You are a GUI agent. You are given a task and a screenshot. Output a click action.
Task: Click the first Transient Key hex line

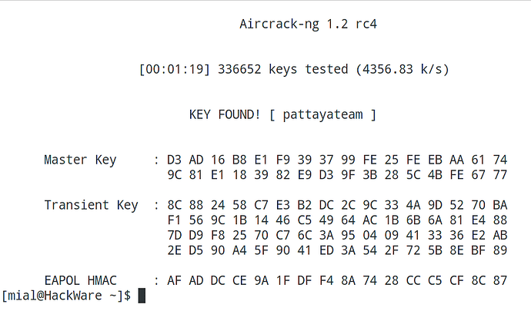coord(337,205)
